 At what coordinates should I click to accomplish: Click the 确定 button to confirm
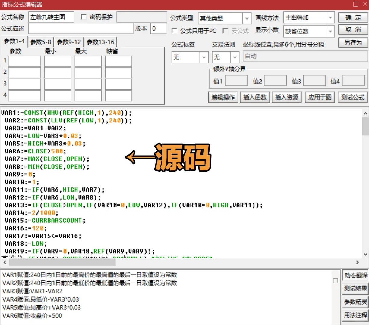coord(352,17)
